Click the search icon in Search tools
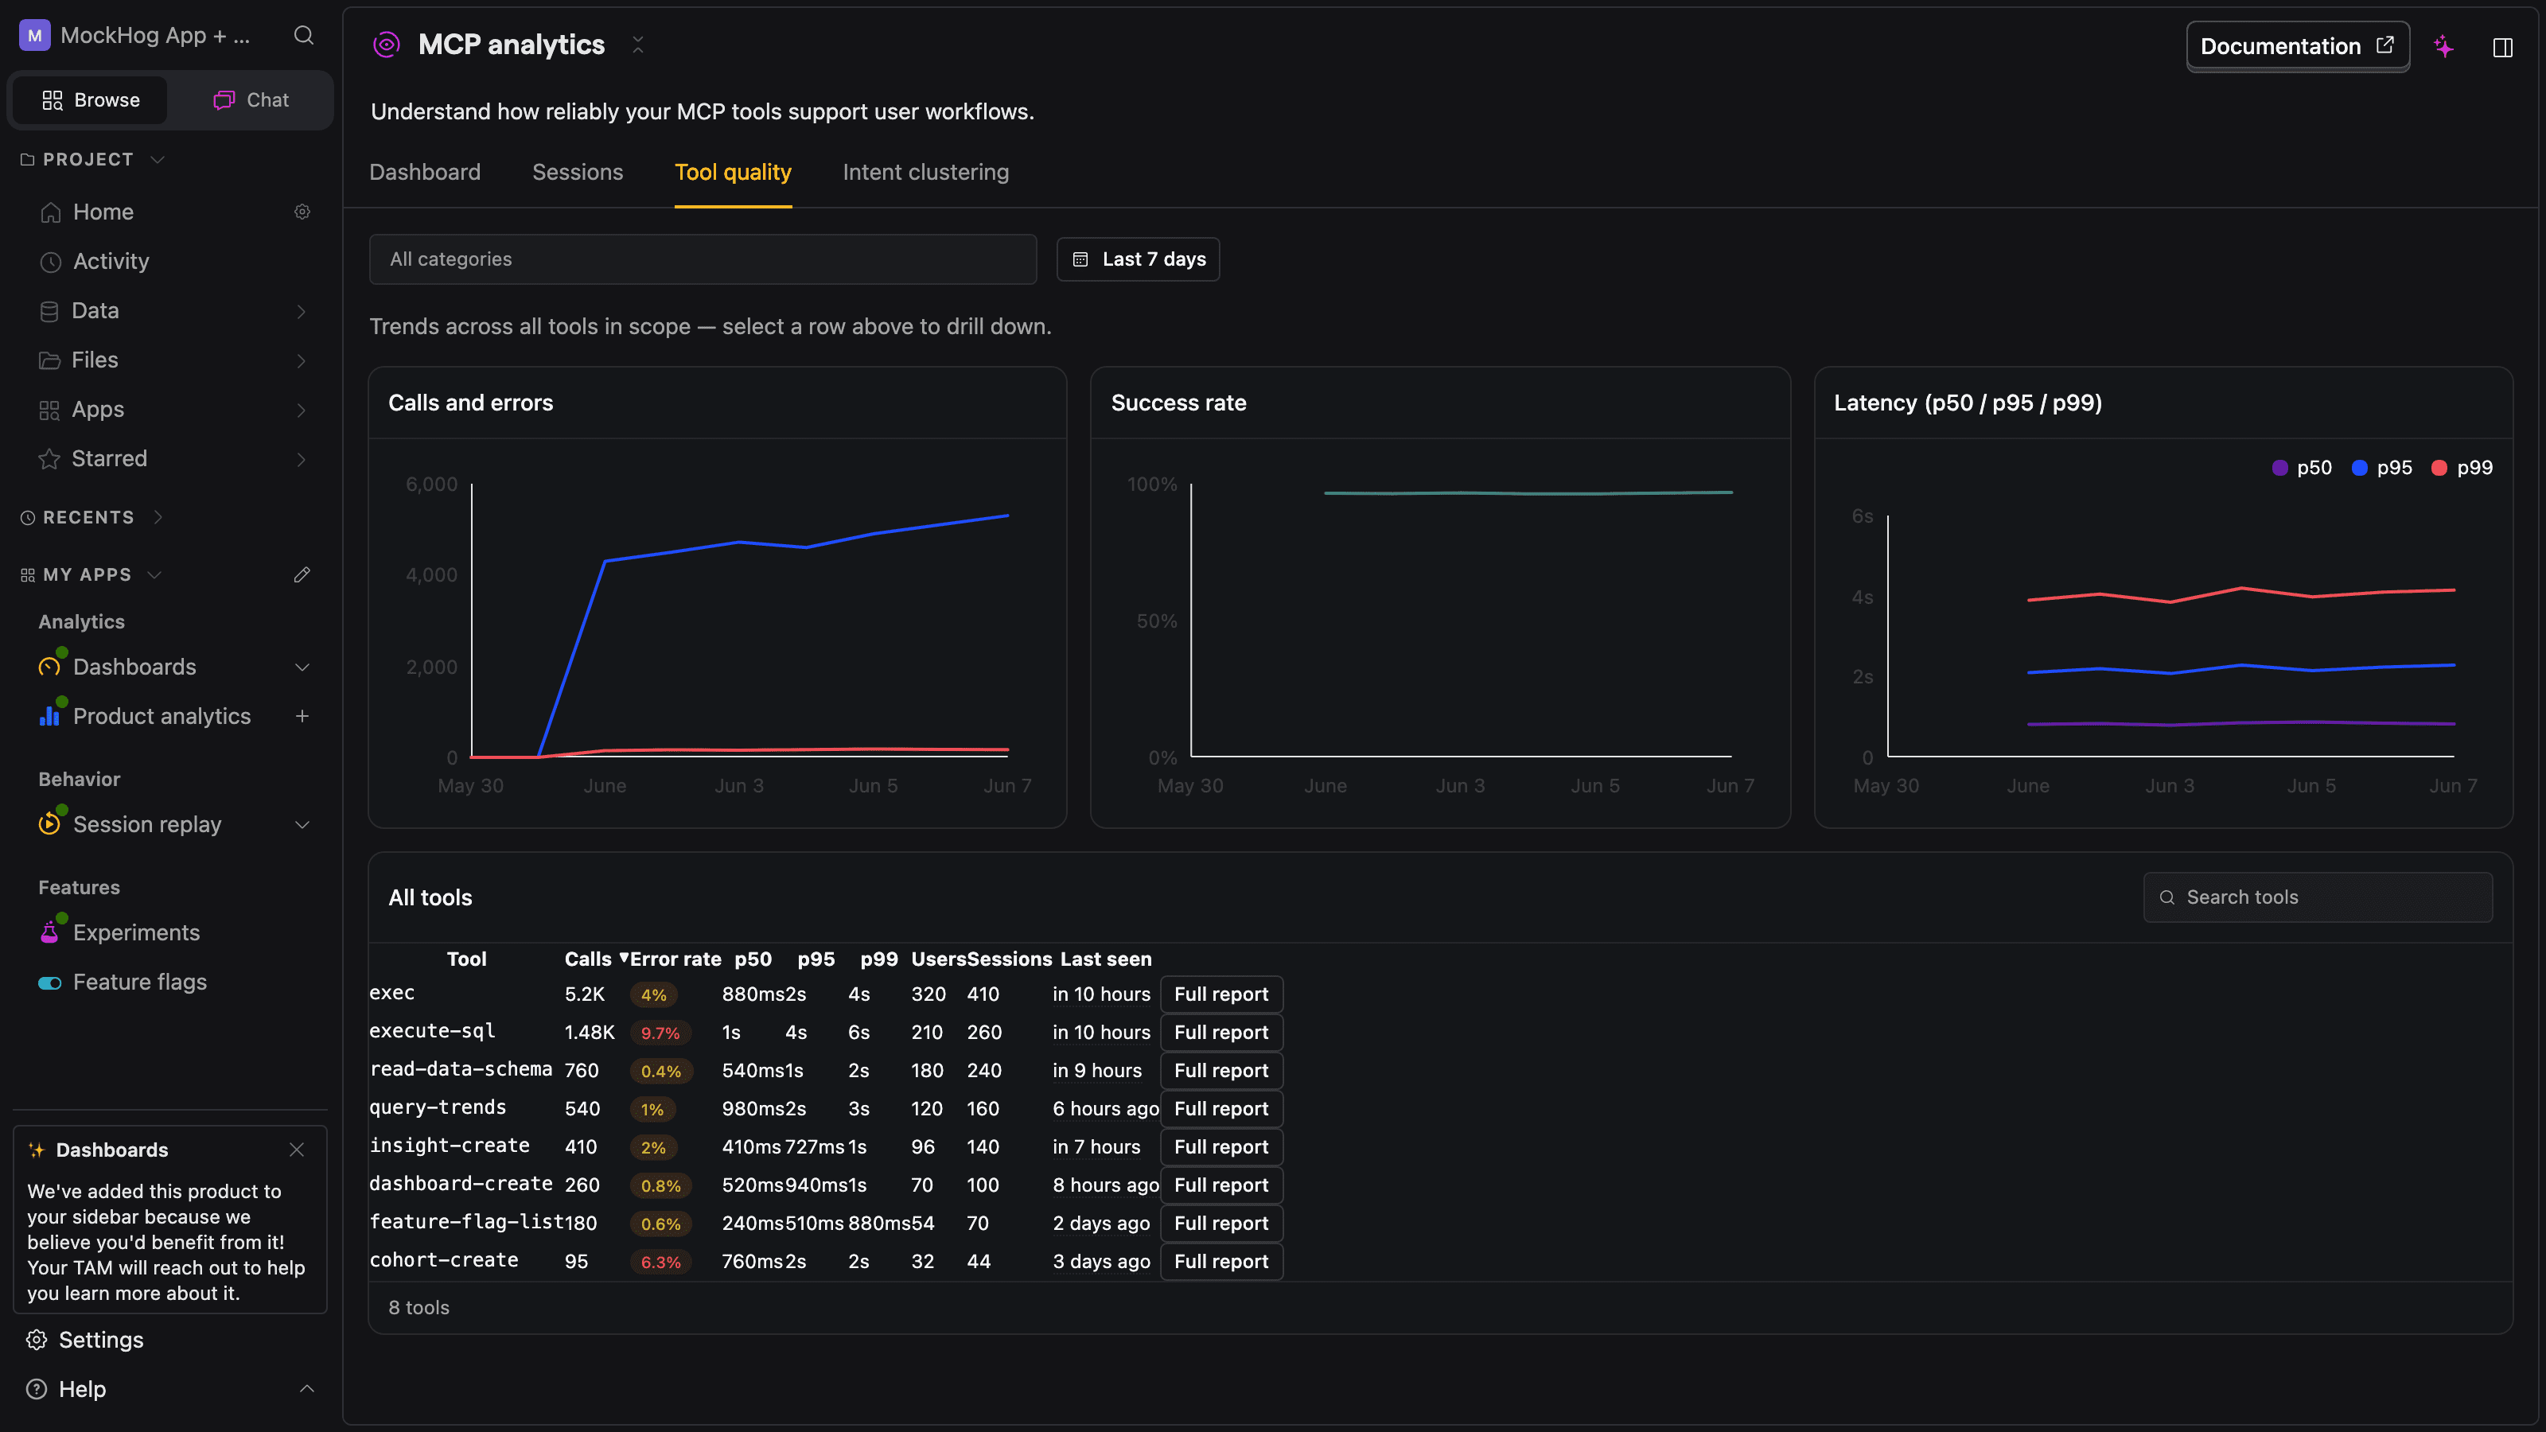 coord(2166,897)
